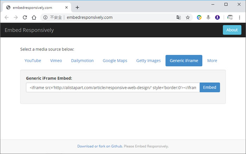Open the browser home page icon
This screenshot has width=246, height=154.
[34, 18]
